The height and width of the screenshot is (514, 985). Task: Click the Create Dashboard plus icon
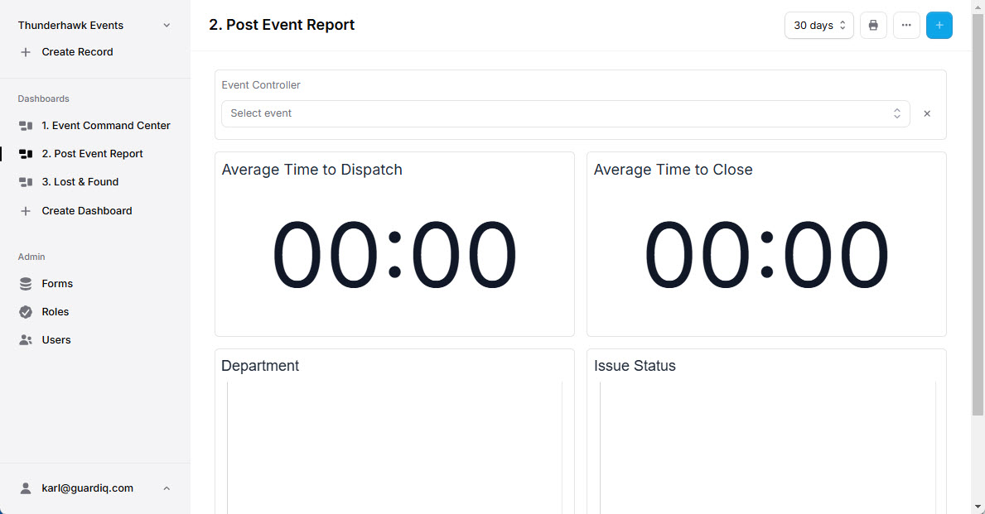click(x=25, y=211)
